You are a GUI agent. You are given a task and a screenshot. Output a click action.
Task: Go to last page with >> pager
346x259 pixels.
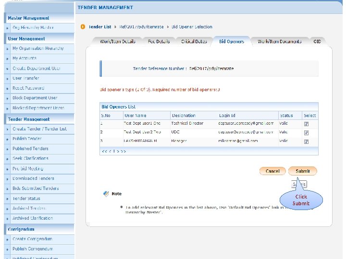pyautogui.click(x=124, y=151)
